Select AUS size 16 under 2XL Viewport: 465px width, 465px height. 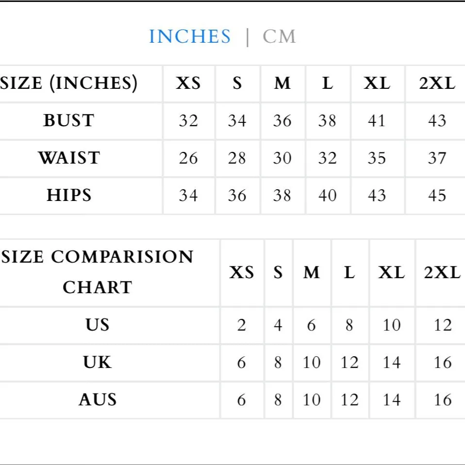[443, 400]
